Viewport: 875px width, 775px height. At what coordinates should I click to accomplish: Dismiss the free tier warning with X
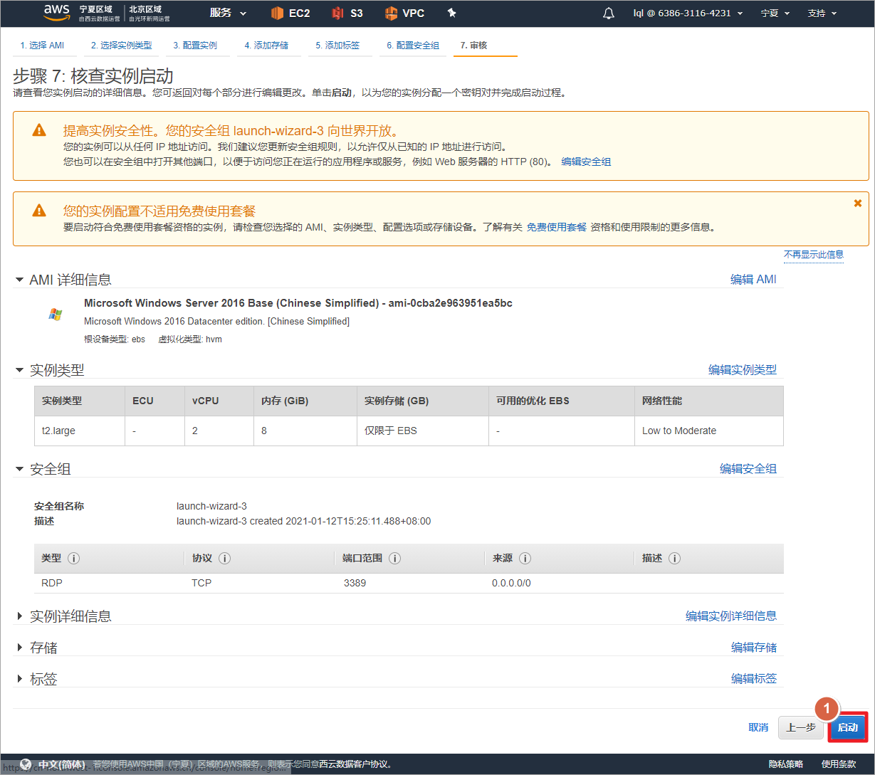coord(858,203)
